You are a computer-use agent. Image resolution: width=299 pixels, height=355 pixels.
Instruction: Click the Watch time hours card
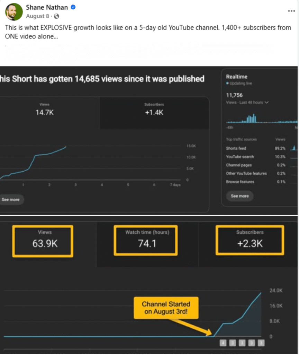click(x=145, y=240)
